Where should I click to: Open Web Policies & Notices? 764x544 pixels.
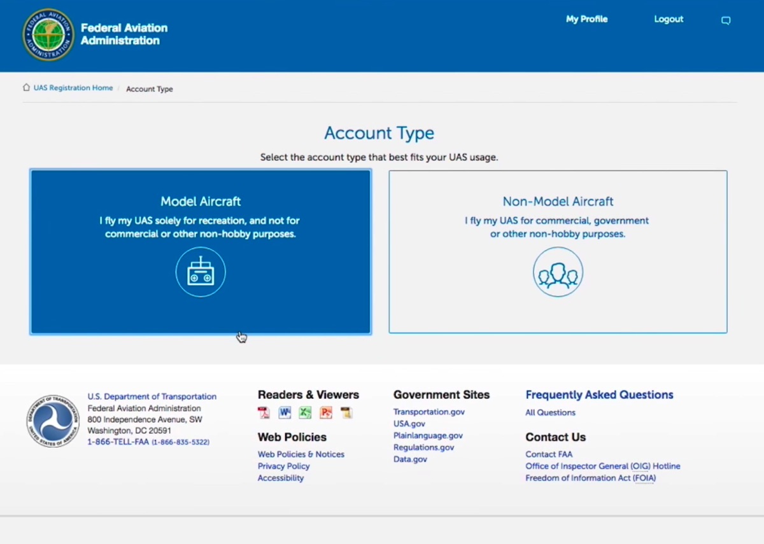click(301, 454)
